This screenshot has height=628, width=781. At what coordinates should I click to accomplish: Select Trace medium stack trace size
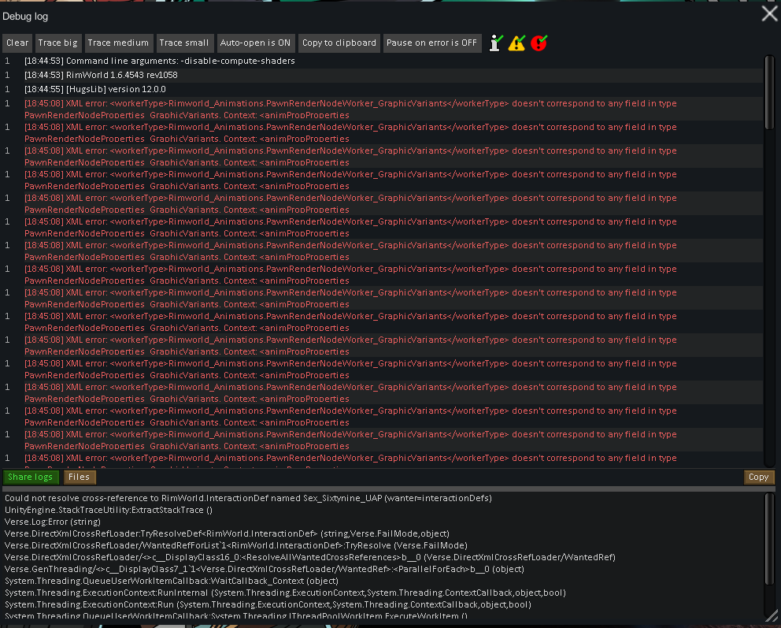118,43
